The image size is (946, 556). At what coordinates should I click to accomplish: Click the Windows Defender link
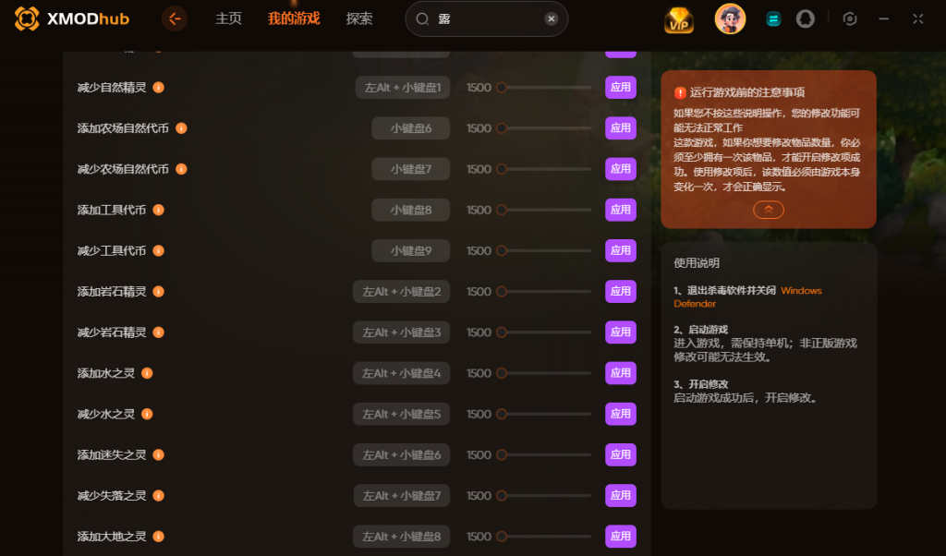pos(747,296)
